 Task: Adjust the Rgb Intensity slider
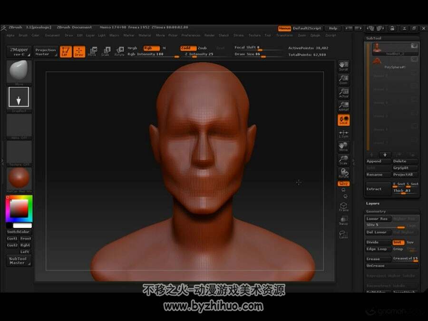pos(153,54)
